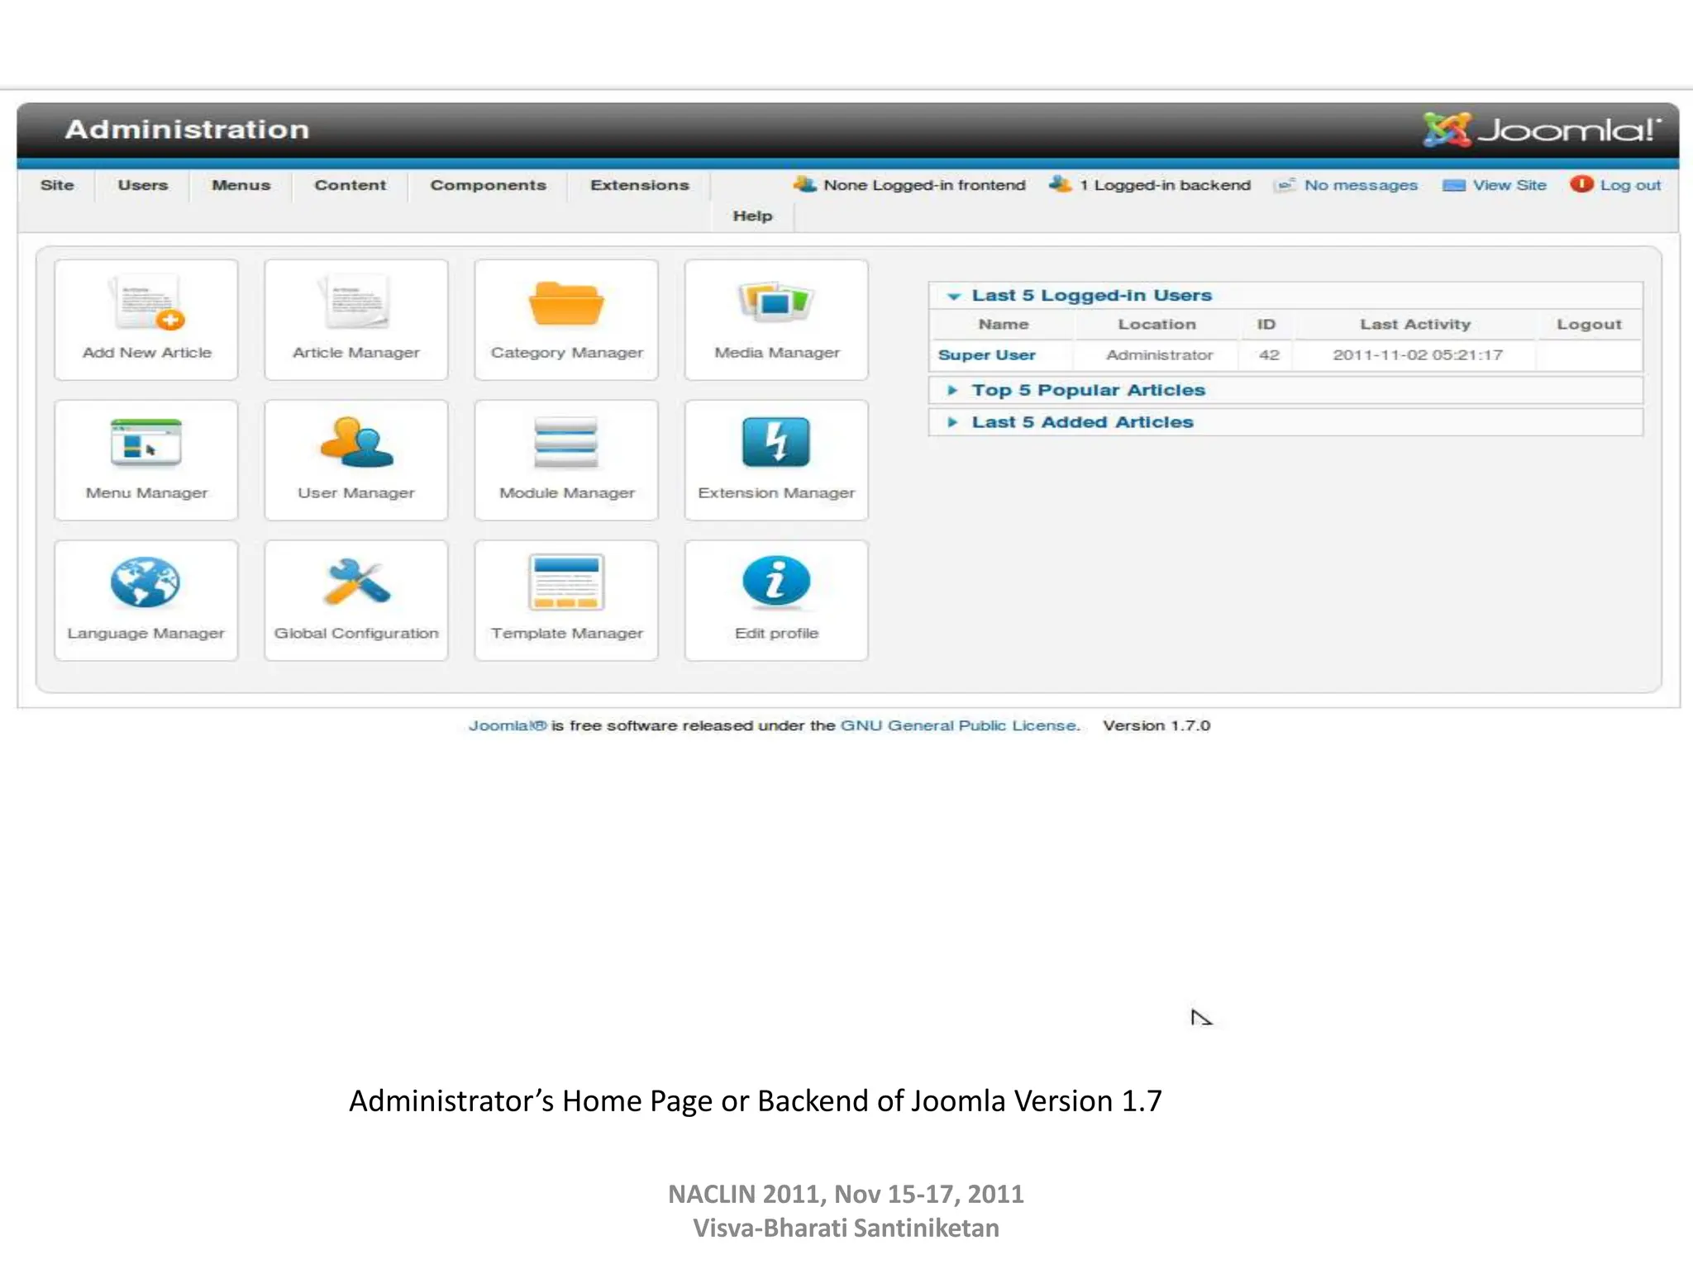This screenshot has width=1693, height=1269.
Task: Click the logged-in backend users icon
Action: [x=1060, y=184]
